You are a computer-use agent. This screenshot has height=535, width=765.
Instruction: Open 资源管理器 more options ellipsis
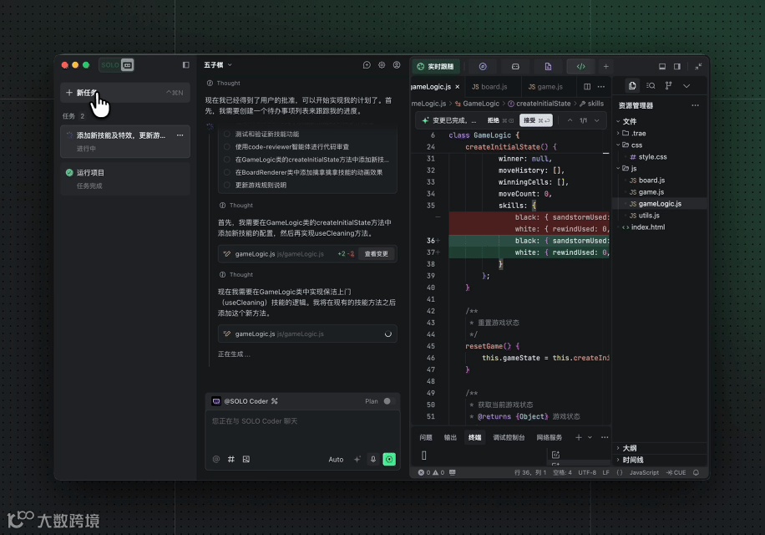(x=696, y=105)
